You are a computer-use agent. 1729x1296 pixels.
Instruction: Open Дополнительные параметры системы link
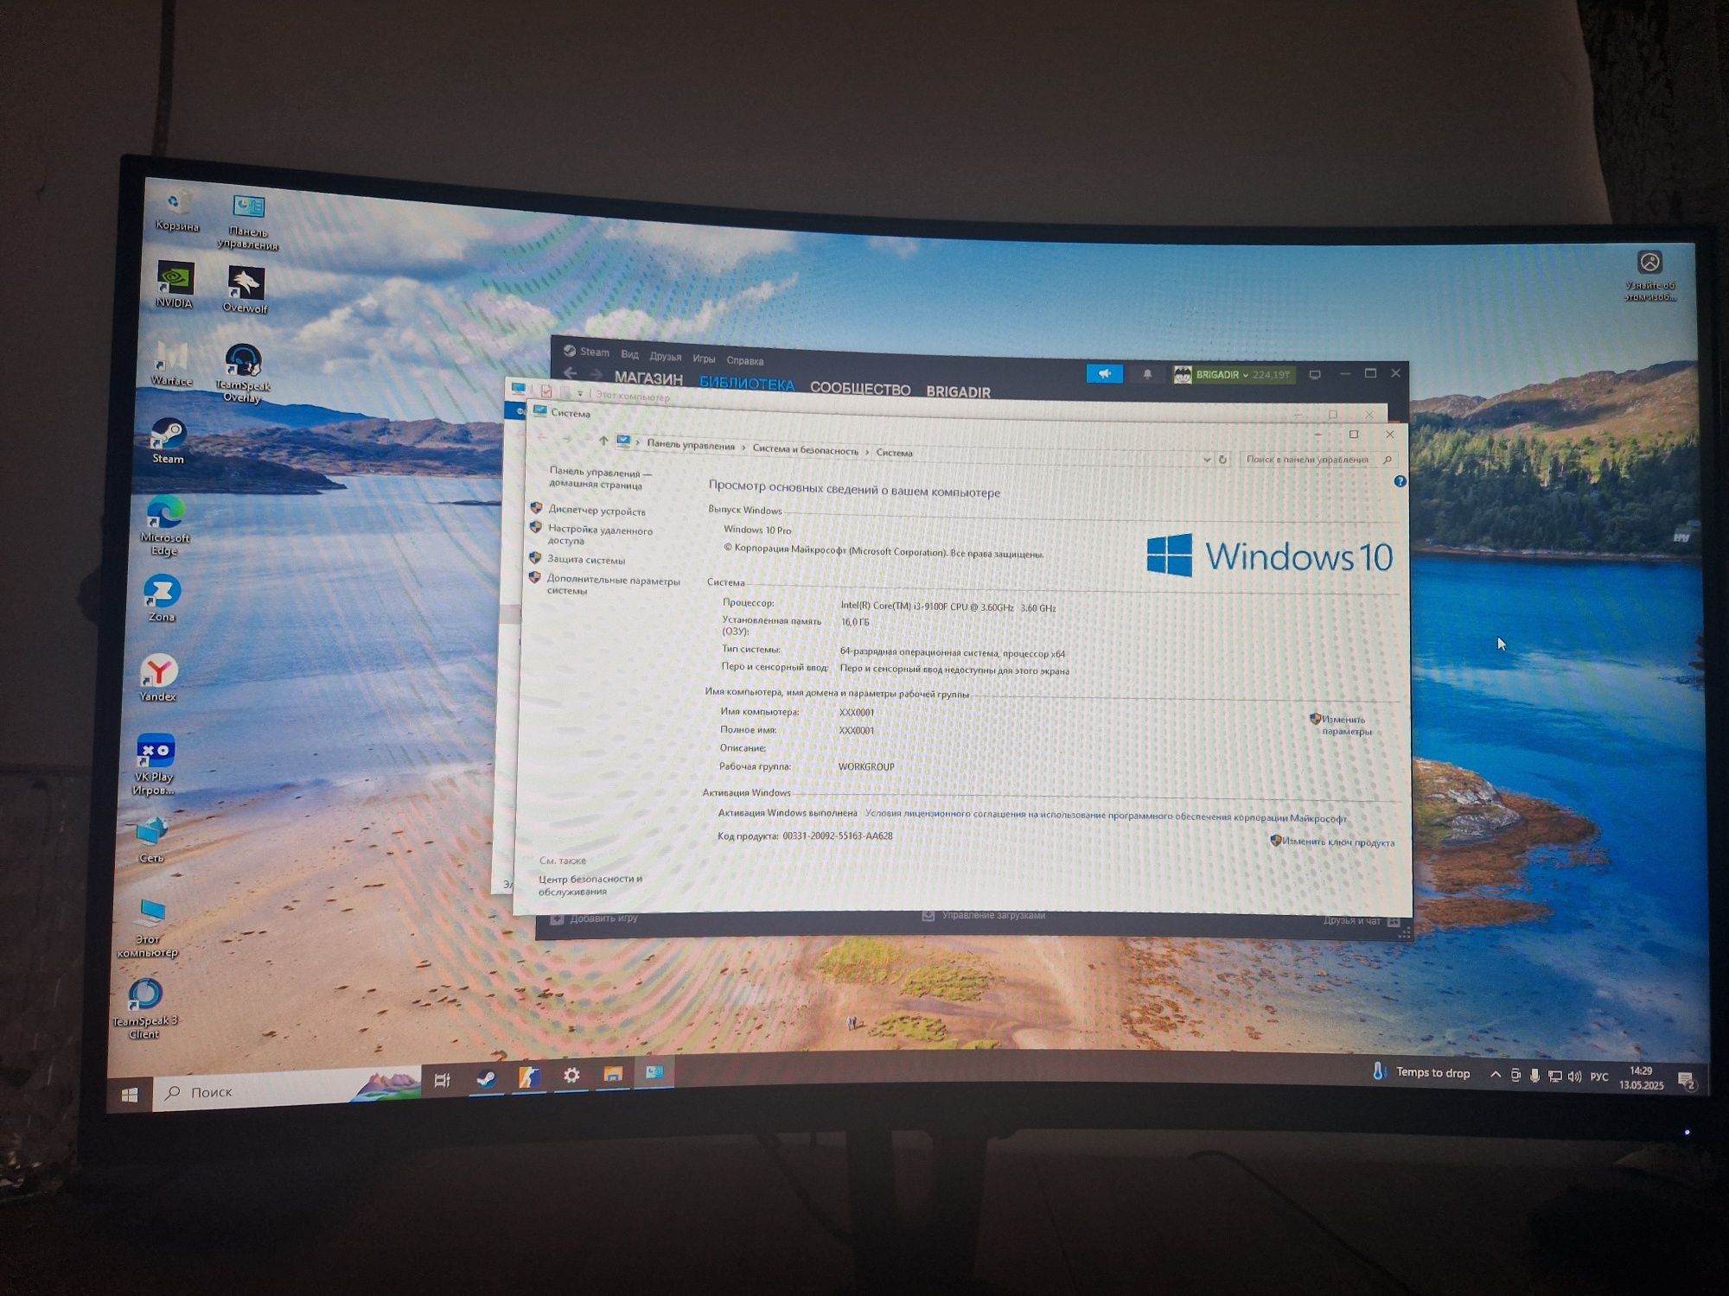click(x=613, y=585)
